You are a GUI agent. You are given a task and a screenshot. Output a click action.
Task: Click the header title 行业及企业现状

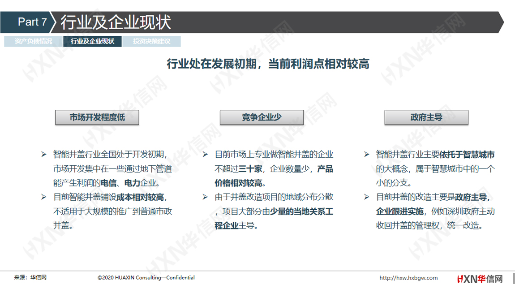(x=116, y=22)
